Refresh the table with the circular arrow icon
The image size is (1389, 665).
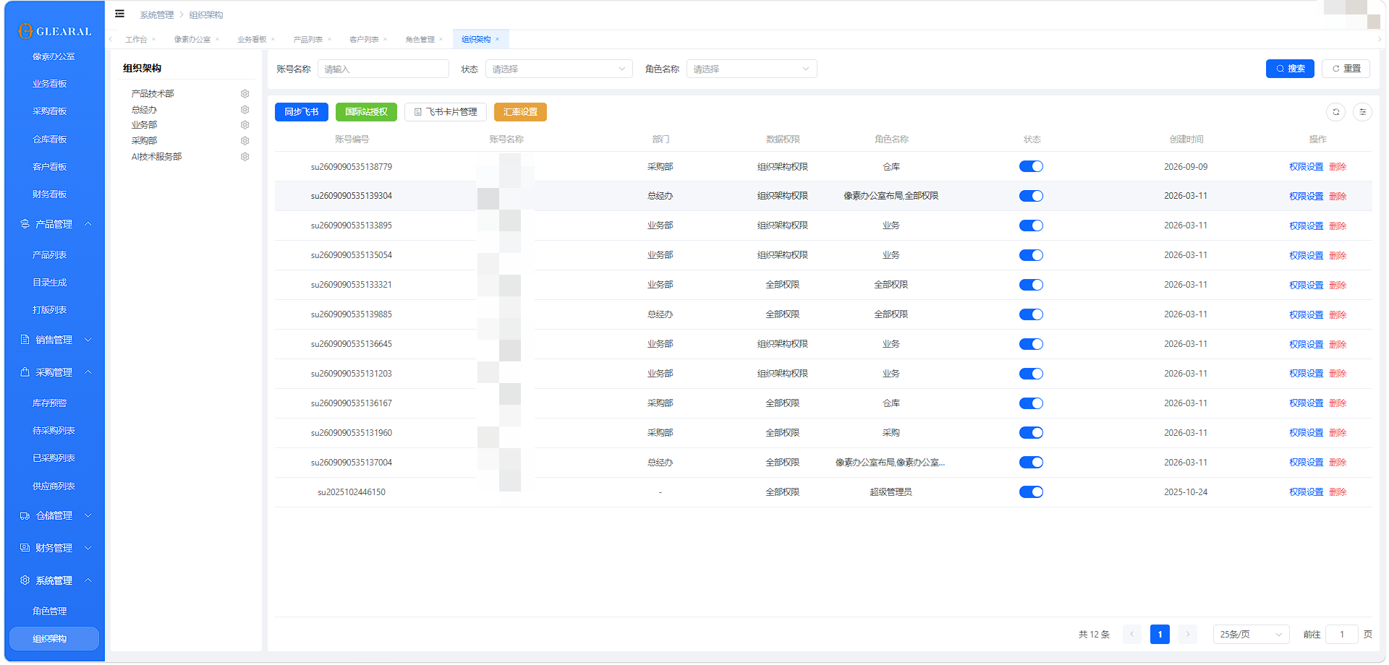(x=1335, y=112)
